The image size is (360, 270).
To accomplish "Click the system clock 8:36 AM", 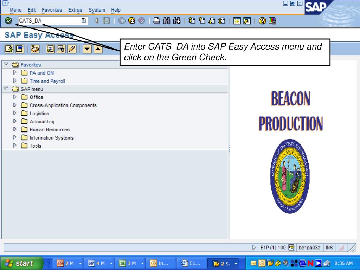I will 343,263.
